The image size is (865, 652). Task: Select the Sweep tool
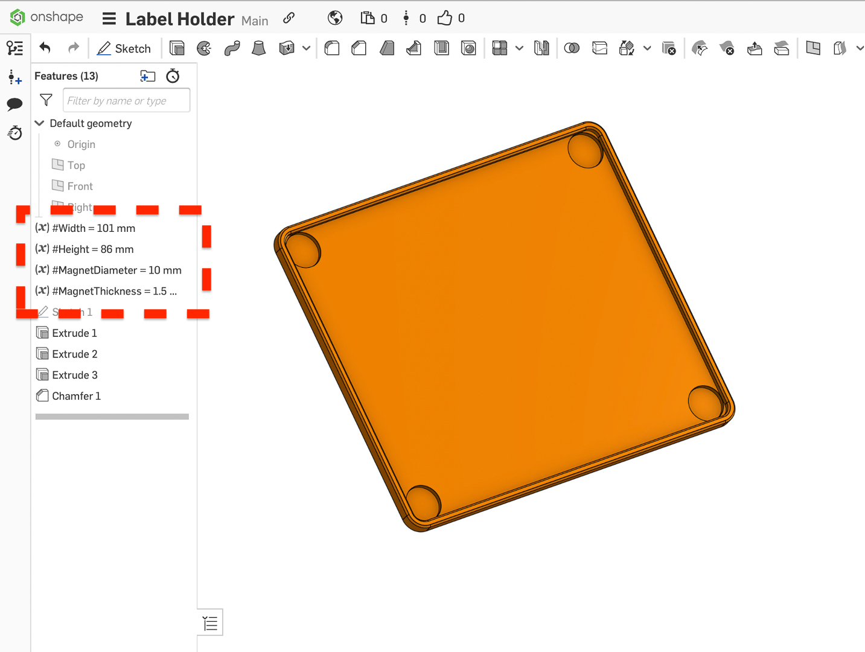(232, 48)
